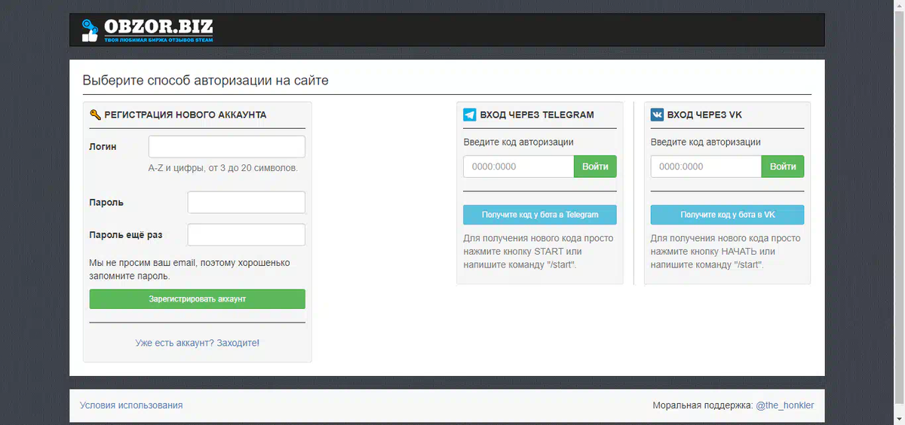Click the Логин label

coord(103,146)
